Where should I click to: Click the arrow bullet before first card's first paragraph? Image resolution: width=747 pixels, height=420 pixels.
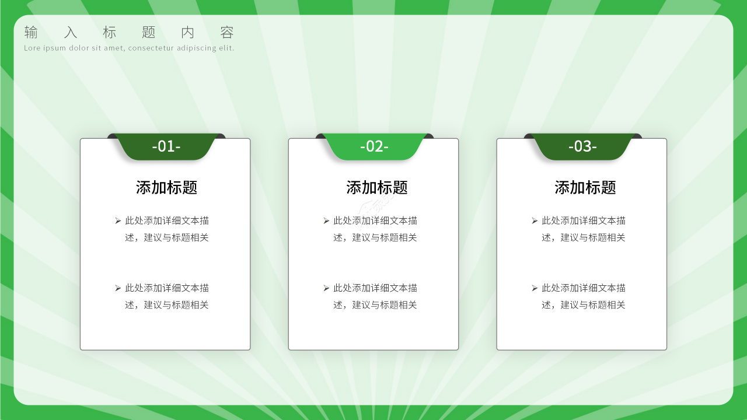[x=117, y=220]
